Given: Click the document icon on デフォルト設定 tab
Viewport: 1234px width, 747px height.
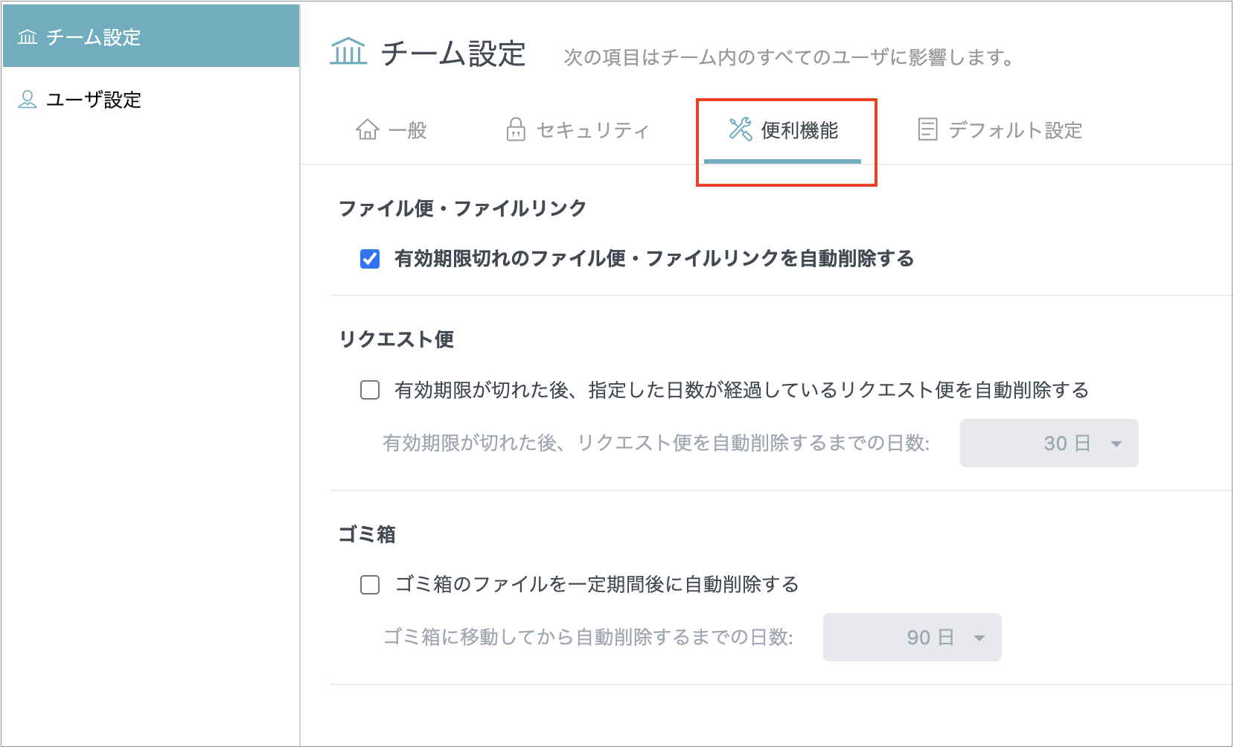Looking at the screenshot, I should pos(927,129).
